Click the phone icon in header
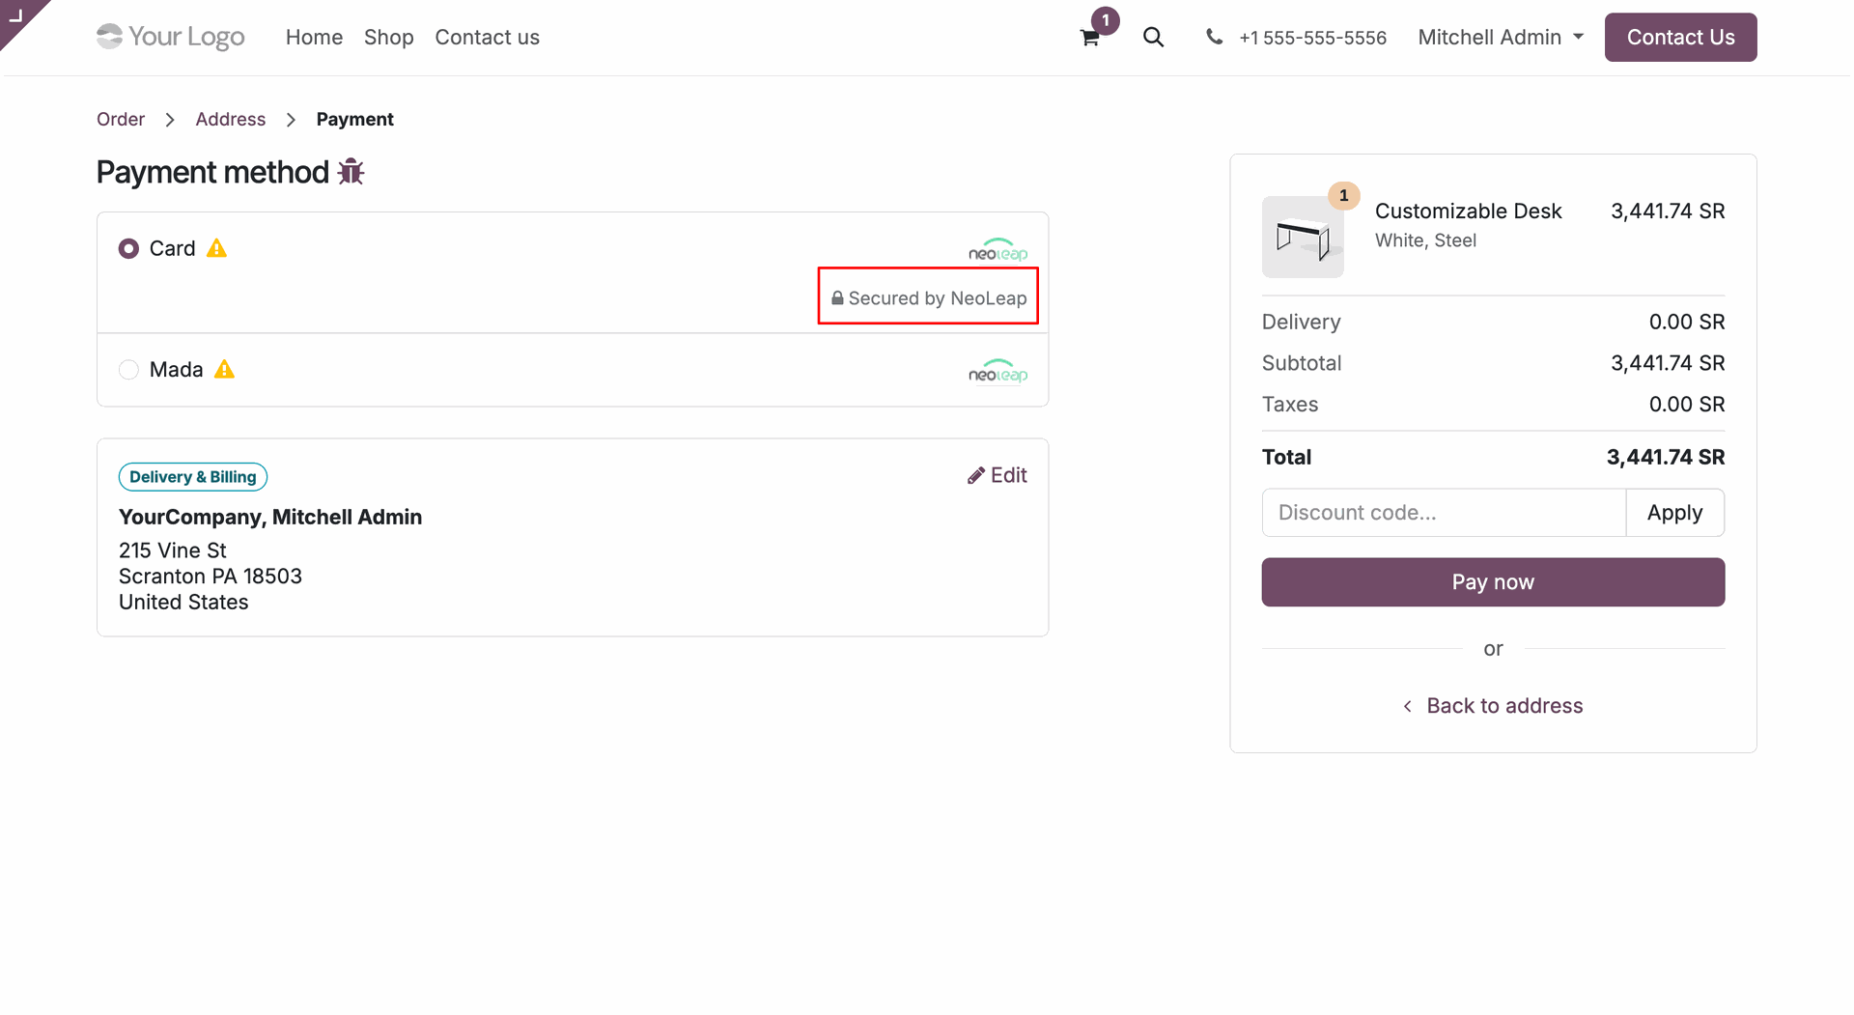1854x1015 pixels. click(x=1214, y=37)
